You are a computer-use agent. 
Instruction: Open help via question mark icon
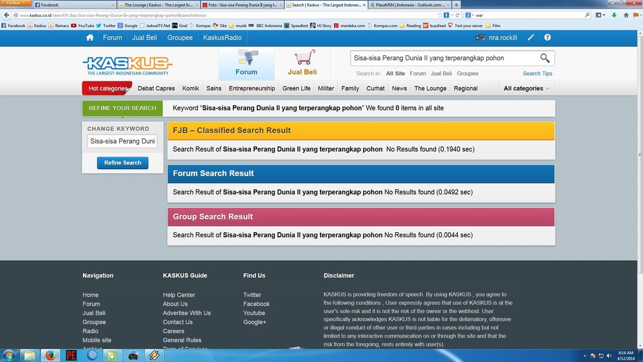click(547, 38)
